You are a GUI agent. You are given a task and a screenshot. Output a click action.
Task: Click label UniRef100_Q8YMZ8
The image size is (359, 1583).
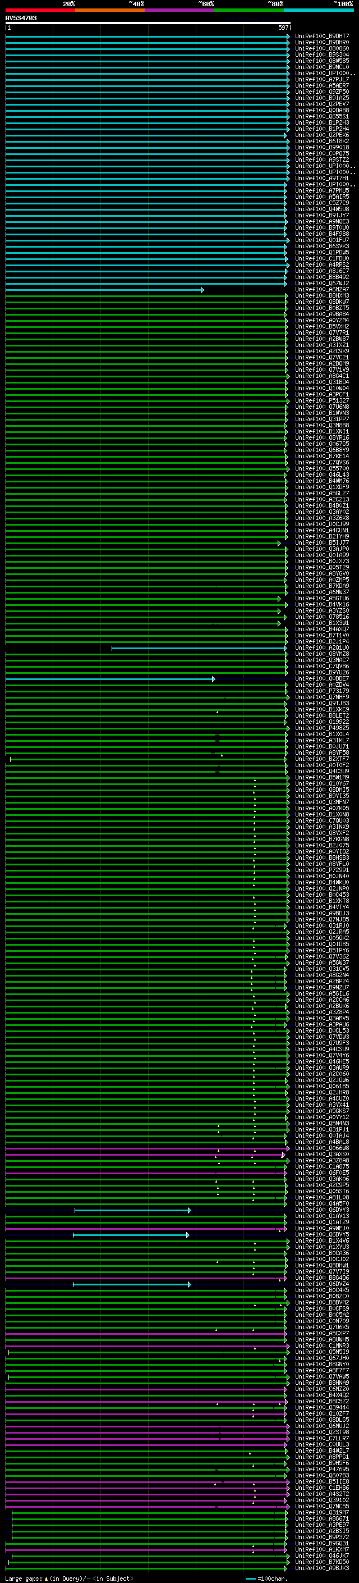point(322,654)
